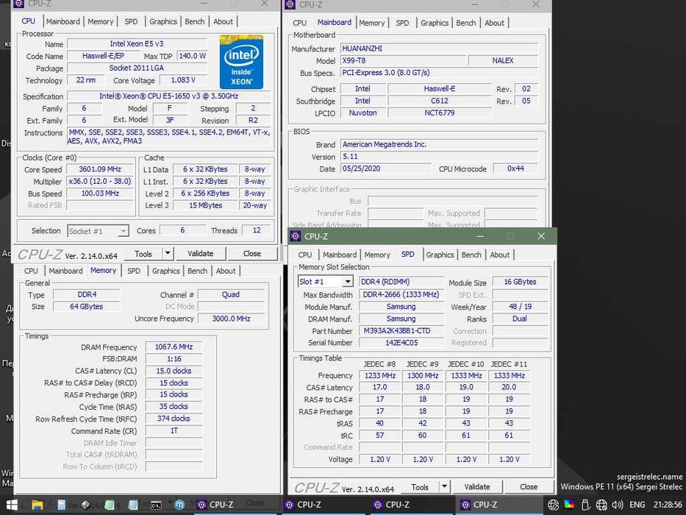Click the leftmost blocked-globe tray icon
Image resolution: width=686 pixels, height=515 pixels.
pos(554,505)
